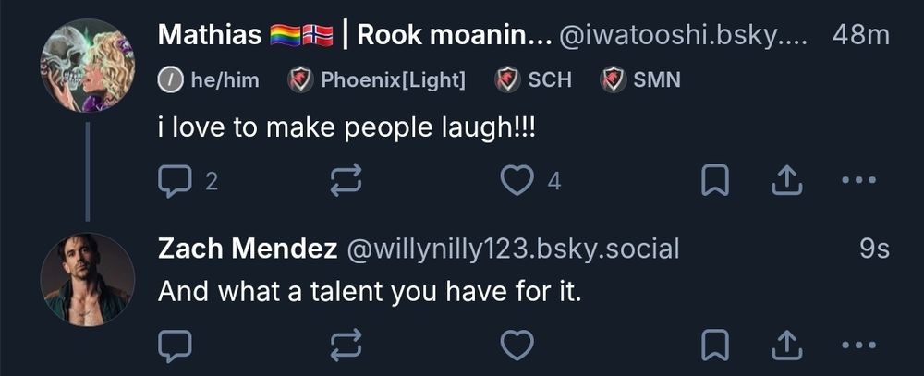The height and width of the screenshot is (376, 924).
Task: Bookmark Mathias's post
Action: pyautogui.click(x=715, y=180)
